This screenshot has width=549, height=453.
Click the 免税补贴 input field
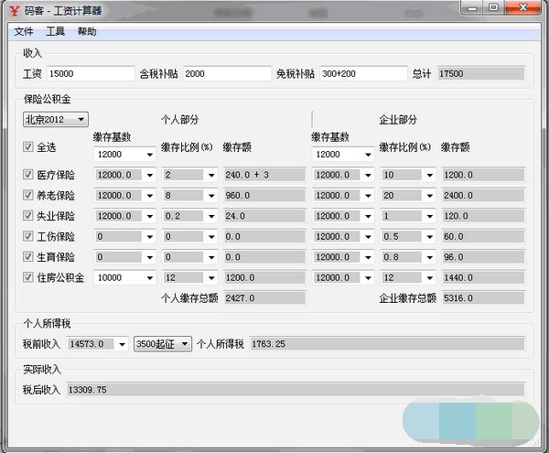click(361, 73)
